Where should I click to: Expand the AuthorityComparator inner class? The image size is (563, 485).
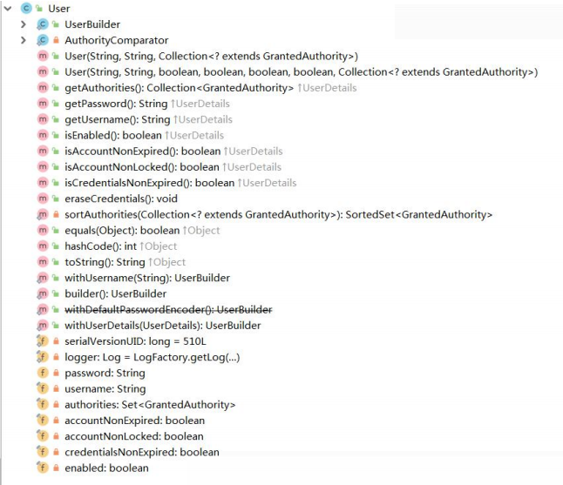point(24,40)
